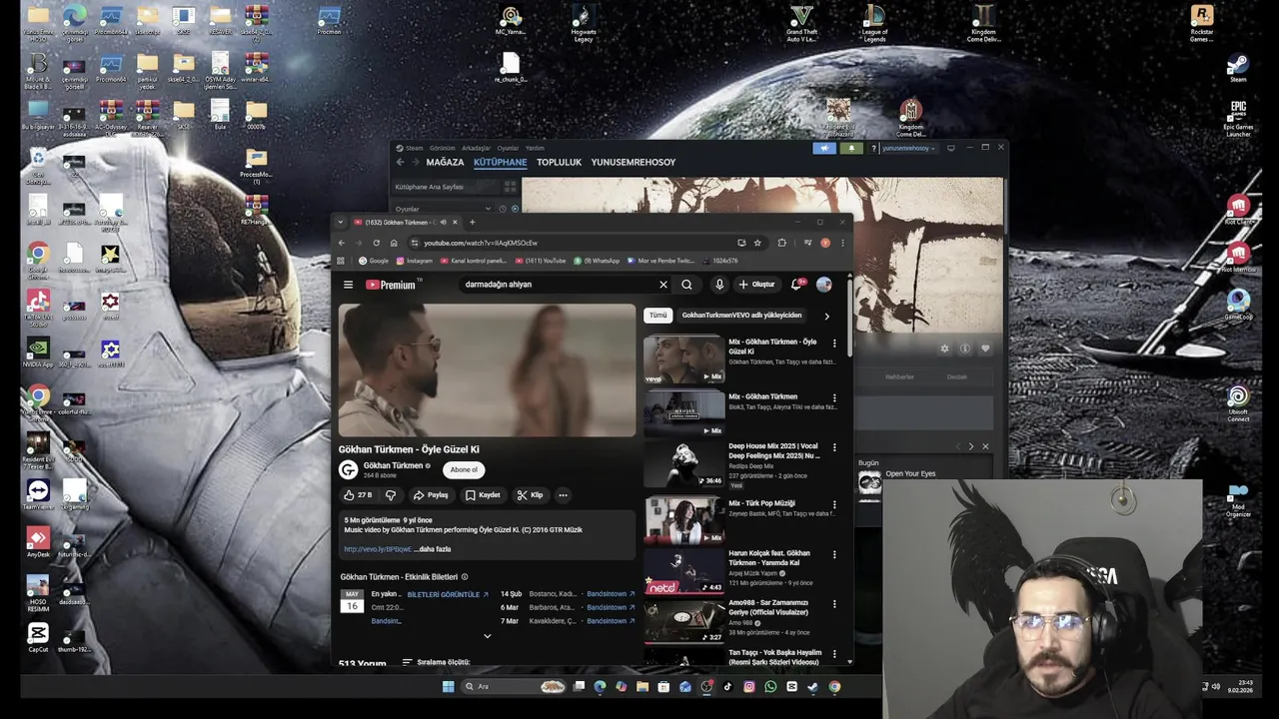The image size is (1279, 719).
Task: Open BİLETLERİ GÖRÜNTÜLE tickets link
Action: [448, 594]
